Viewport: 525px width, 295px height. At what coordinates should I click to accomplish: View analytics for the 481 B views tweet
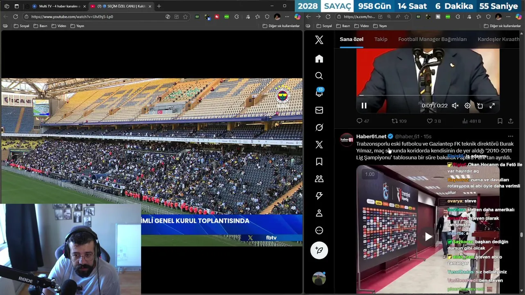[x=471, y=121]
